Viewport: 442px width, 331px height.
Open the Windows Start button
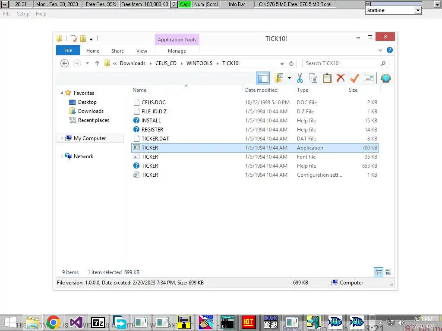pyautogui.click(x=10, y=322)
